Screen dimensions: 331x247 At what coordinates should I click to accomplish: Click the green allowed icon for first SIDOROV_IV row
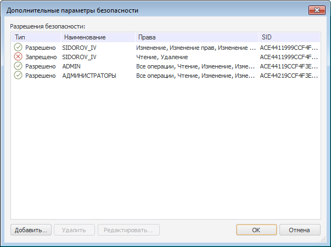[x=18, y=48]
